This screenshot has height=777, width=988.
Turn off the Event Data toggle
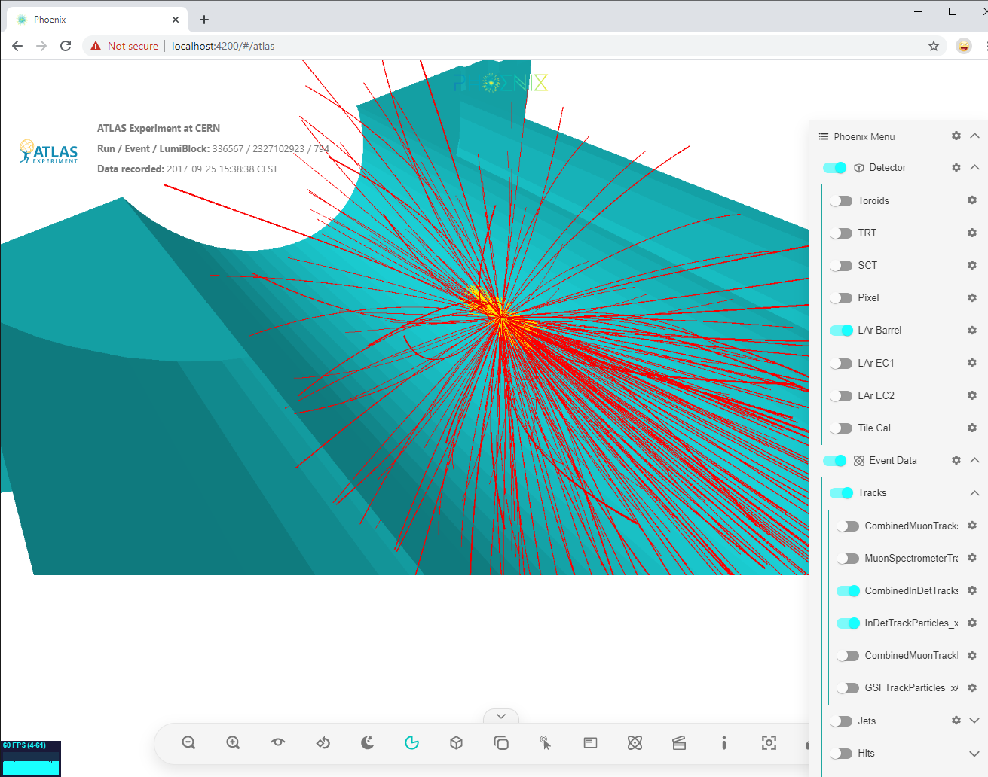point(835,460)
